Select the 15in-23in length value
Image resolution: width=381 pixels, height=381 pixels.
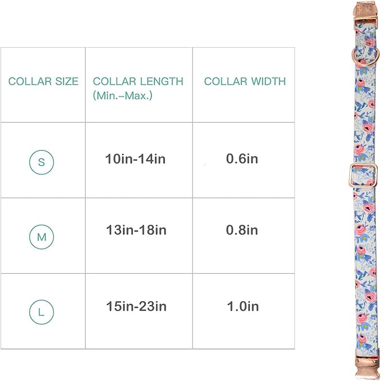[x=136, y=306]
